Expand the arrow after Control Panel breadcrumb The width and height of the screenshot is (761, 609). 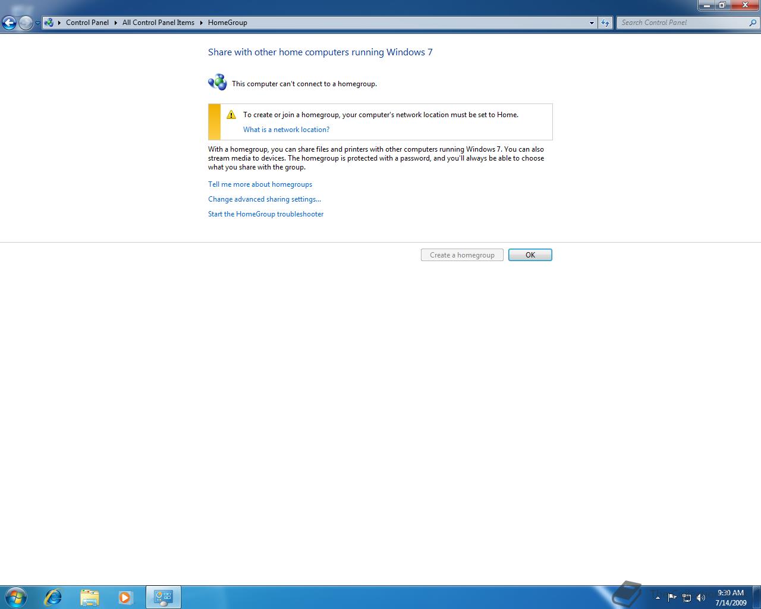[x=115, y=23]
